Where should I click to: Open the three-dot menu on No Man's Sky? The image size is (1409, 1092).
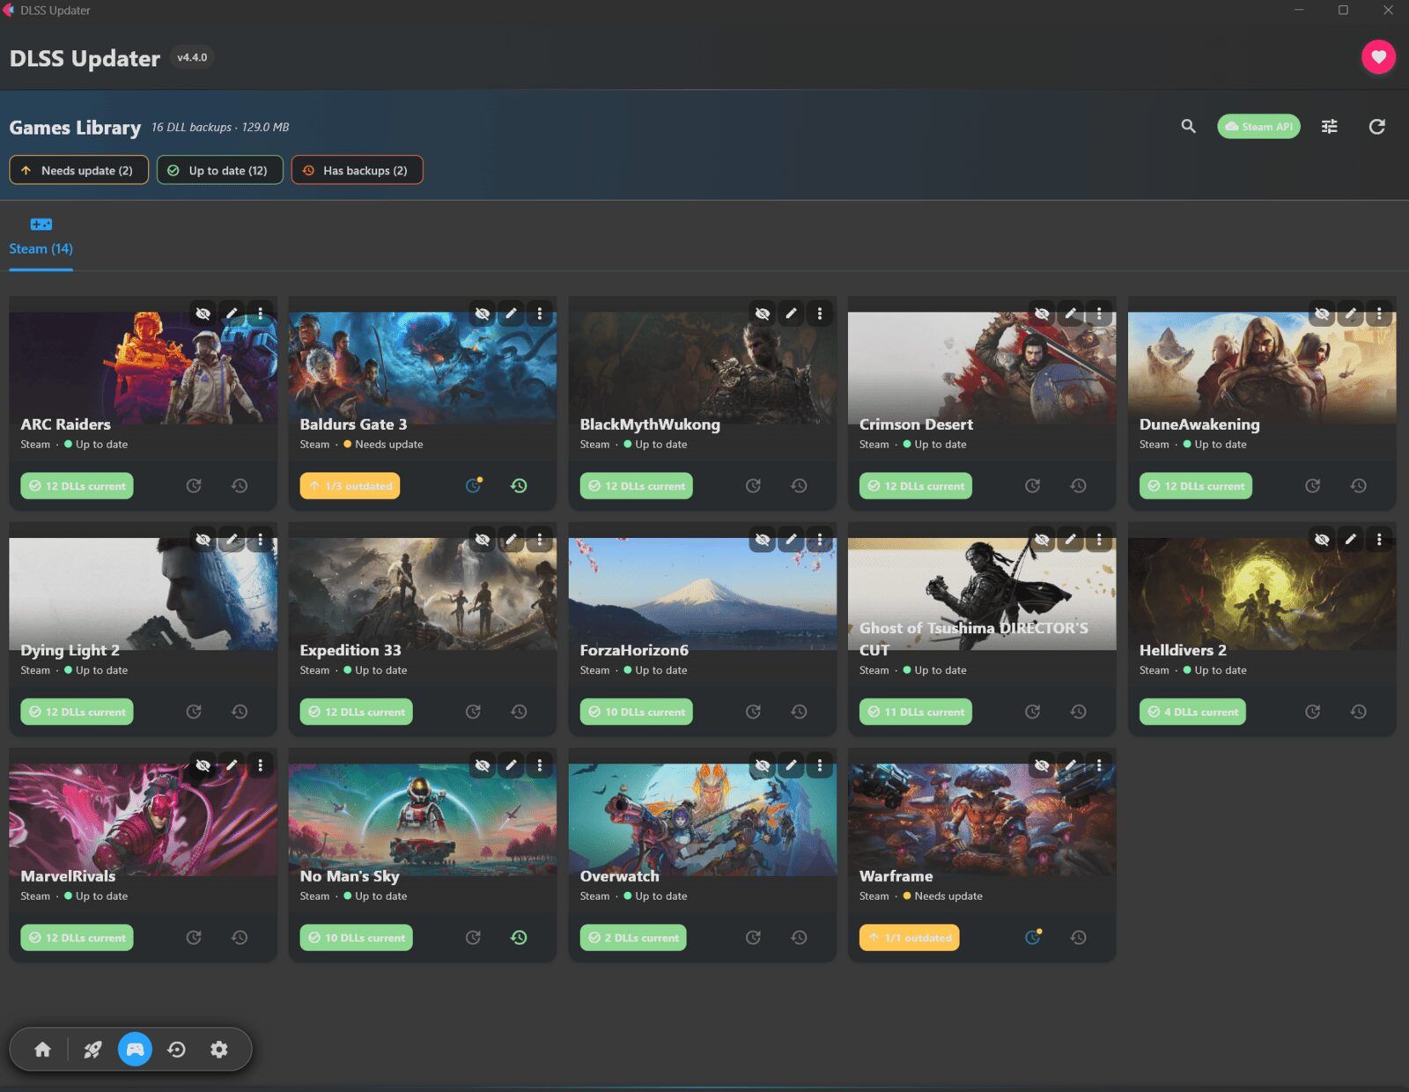click(x=540, y=765)
